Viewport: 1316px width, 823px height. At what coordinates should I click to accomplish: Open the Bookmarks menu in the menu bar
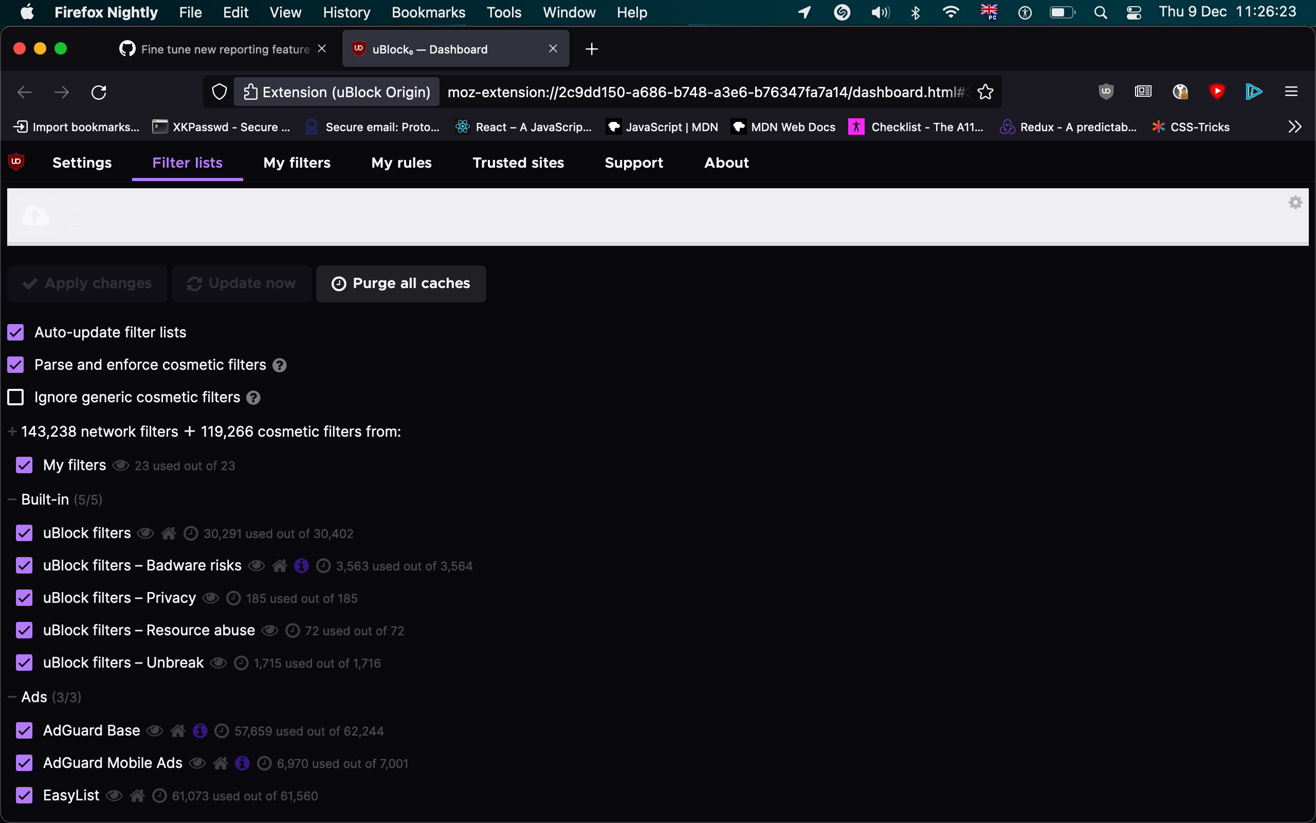428,12
